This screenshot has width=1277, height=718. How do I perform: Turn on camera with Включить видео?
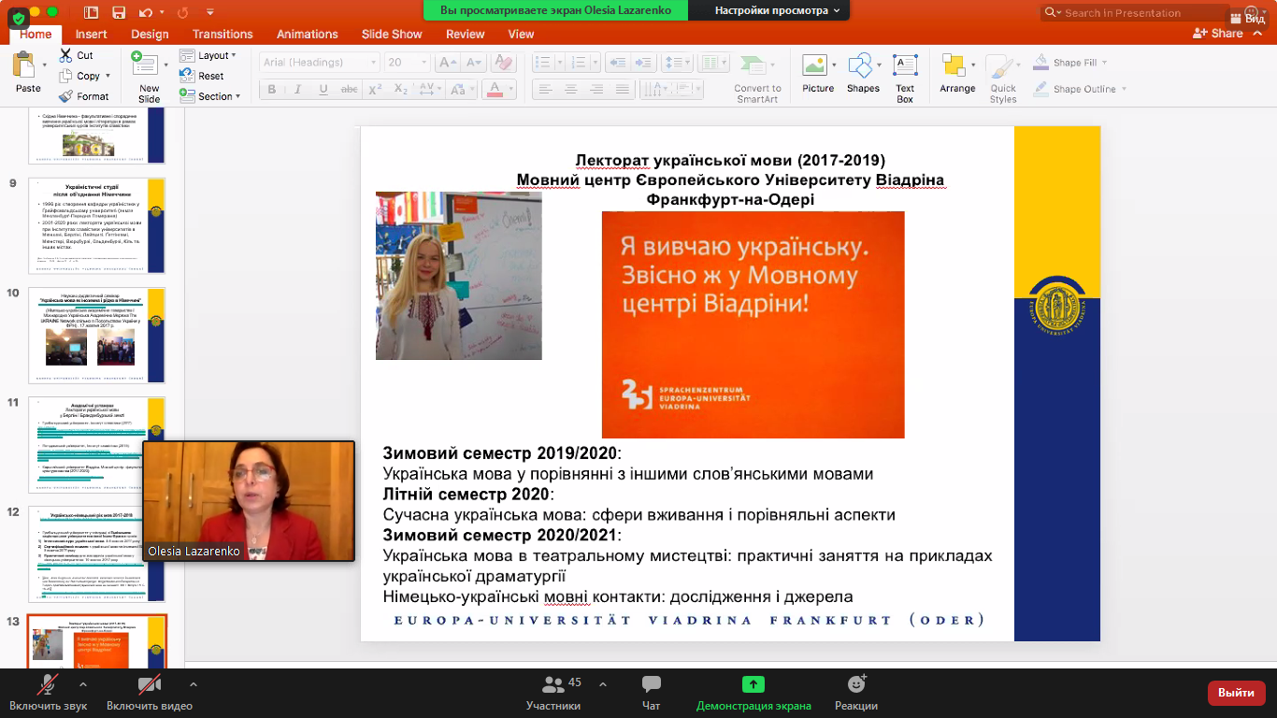150,693
